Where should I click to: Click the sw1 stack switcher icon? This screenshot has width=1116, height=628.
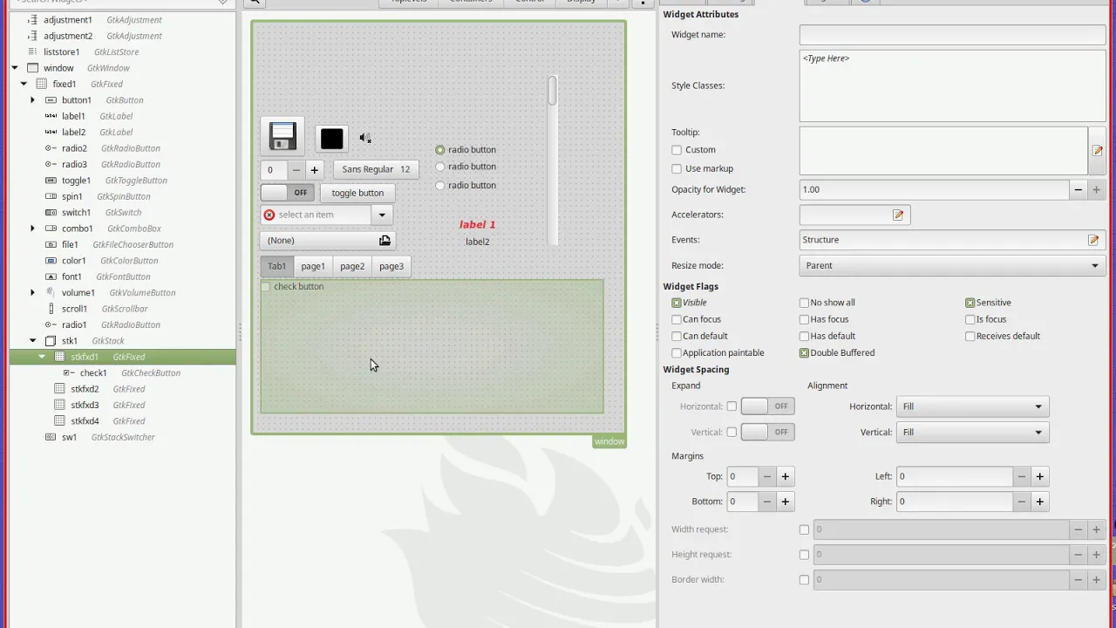pos(51,437)
